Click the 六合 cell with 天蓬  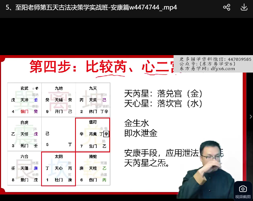24,168
